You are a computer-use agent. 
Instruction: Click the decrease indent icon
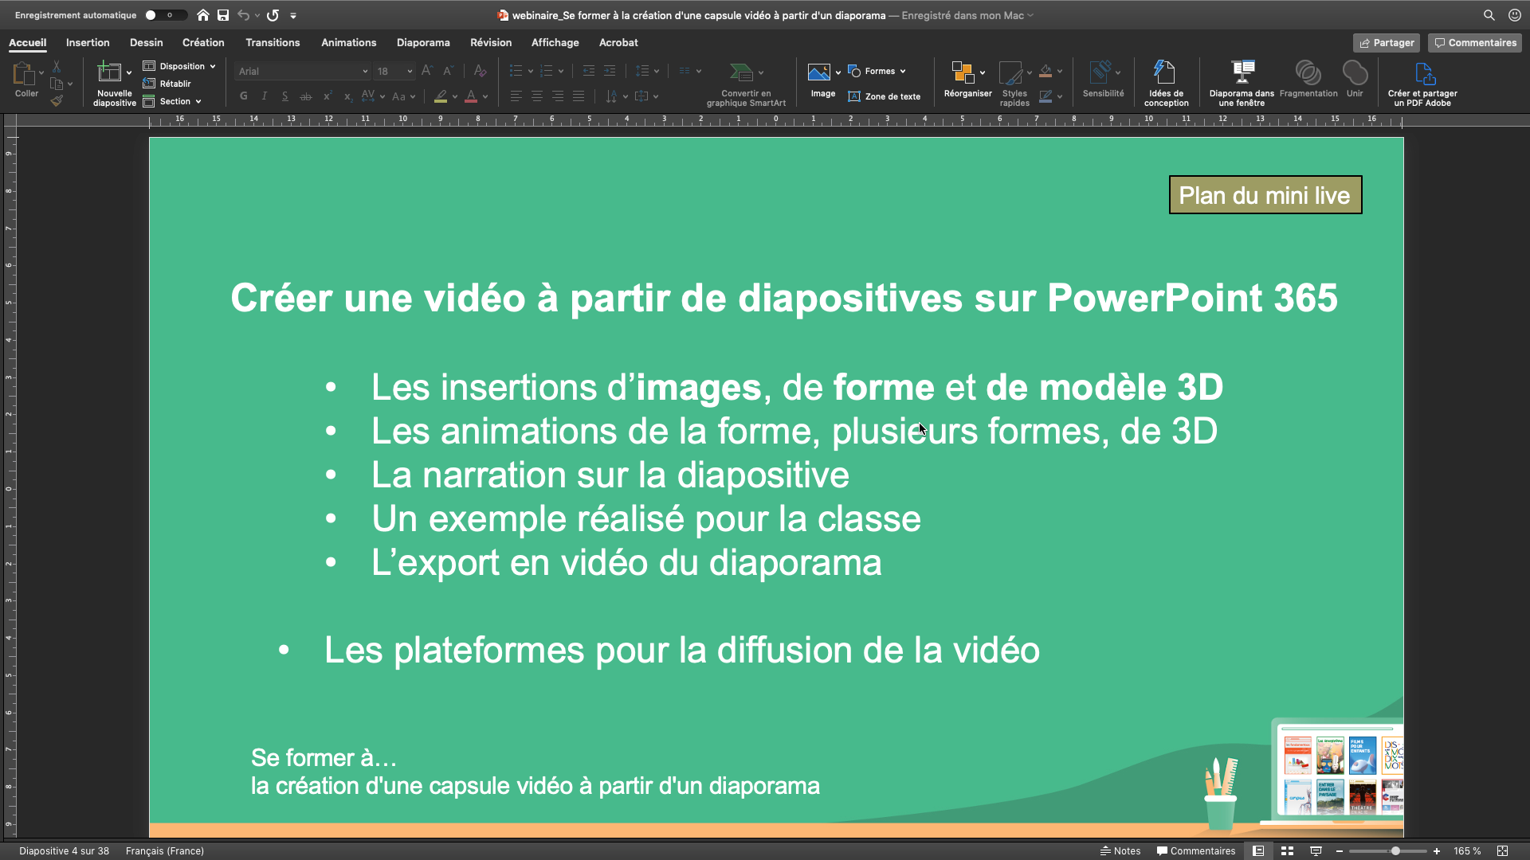pyautogui.click(x=589, y=71)
